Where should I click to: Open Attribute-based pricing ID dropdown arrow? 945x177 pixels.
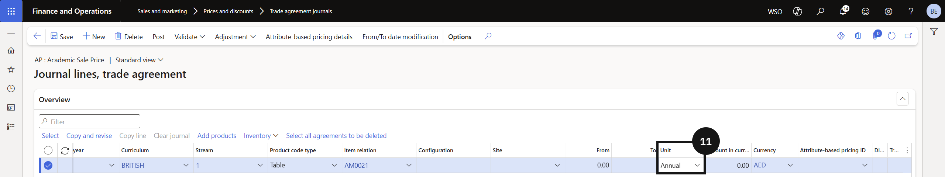tap(865, 165)
